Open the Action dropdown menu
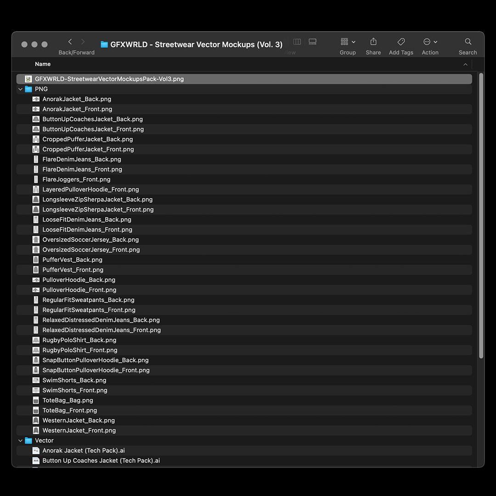496x496 pixels. pyautogui.click(x=430, y=42)
